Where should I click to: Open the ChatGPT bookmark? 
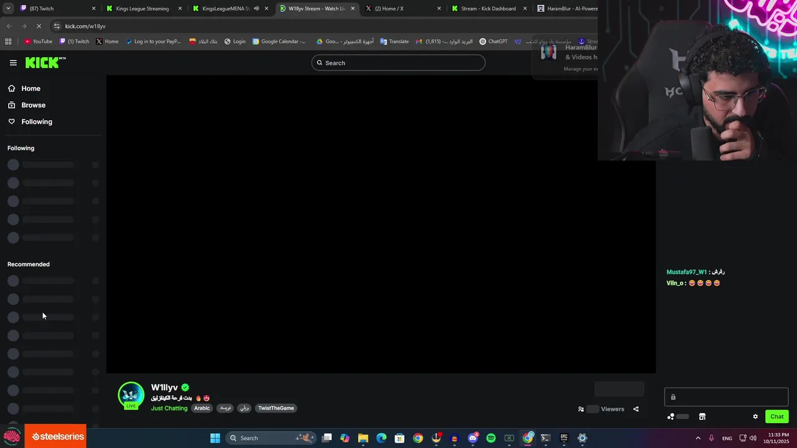coord(493,42)
